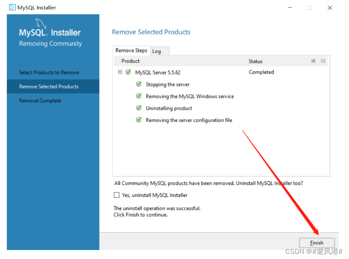The width and height of the screenshot is (349, 259).
Task: Click check icon next to Stopping the server
Action: coord(139,84)
